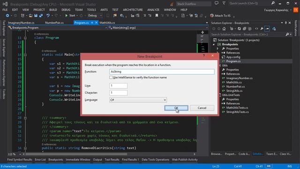Screen dimensions: 300x169
Task: Click the Undo arrow icon
Action: (48, 15)
